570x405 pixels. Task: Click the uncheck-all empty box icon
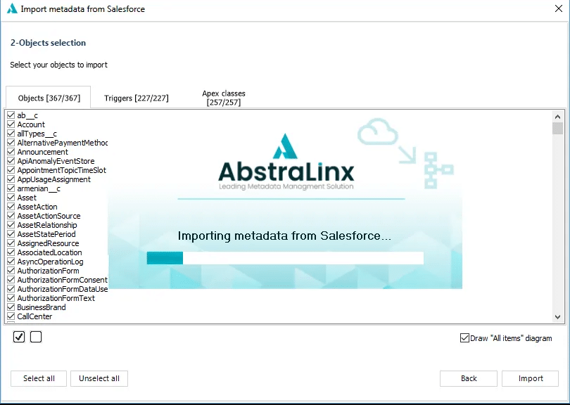[x=36, y=337]
